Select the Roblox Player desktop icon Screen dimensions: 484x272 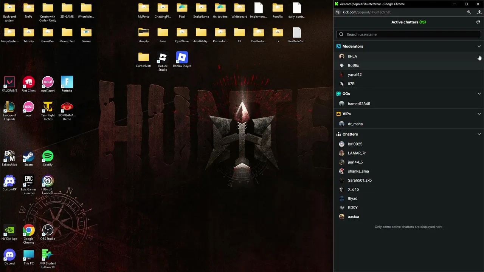point(182,60)
